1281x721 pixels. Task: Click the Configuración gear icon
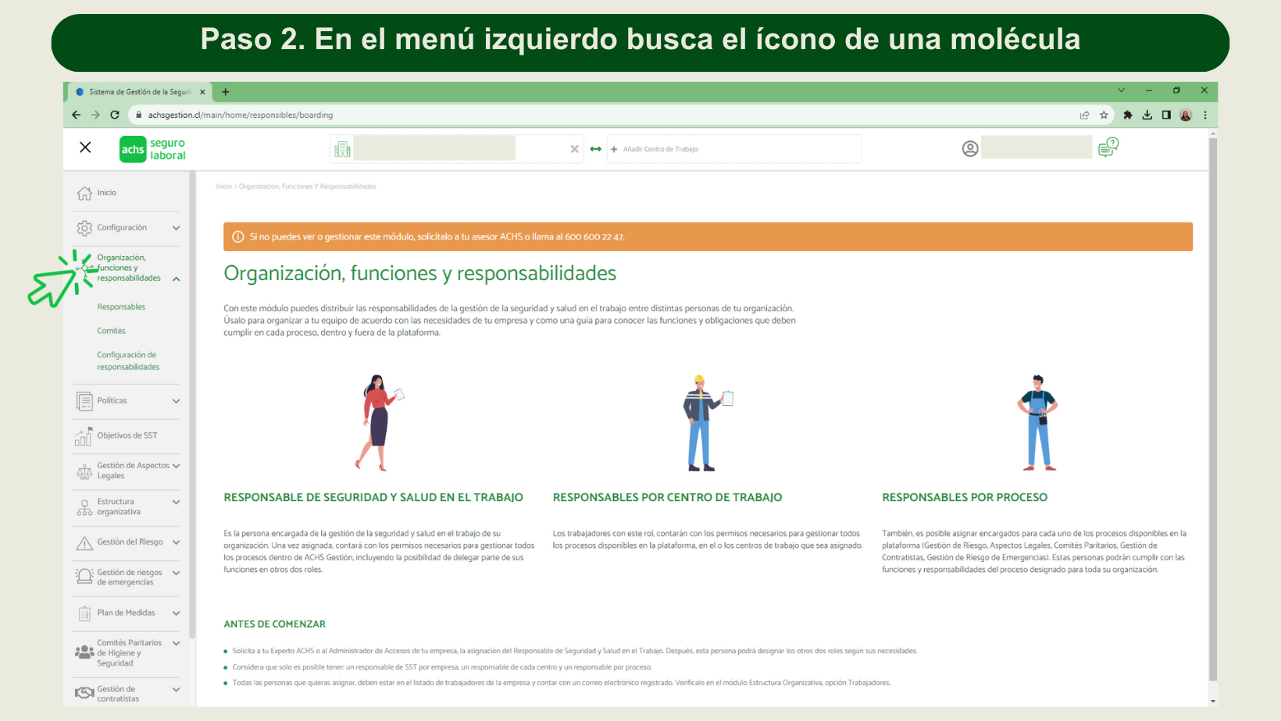click(84, 228)
